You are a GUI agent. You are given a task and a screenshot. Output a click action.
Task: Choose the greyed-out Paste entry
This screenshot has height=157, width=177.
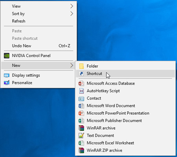point(38,31)
